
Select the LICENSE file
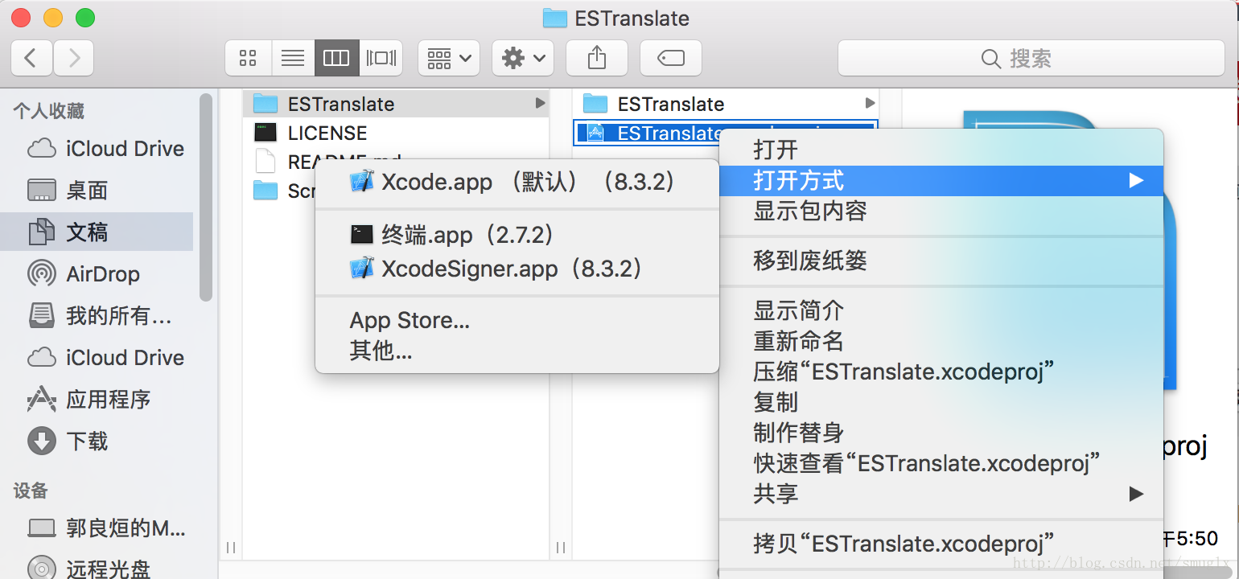(x=327, y=133)
